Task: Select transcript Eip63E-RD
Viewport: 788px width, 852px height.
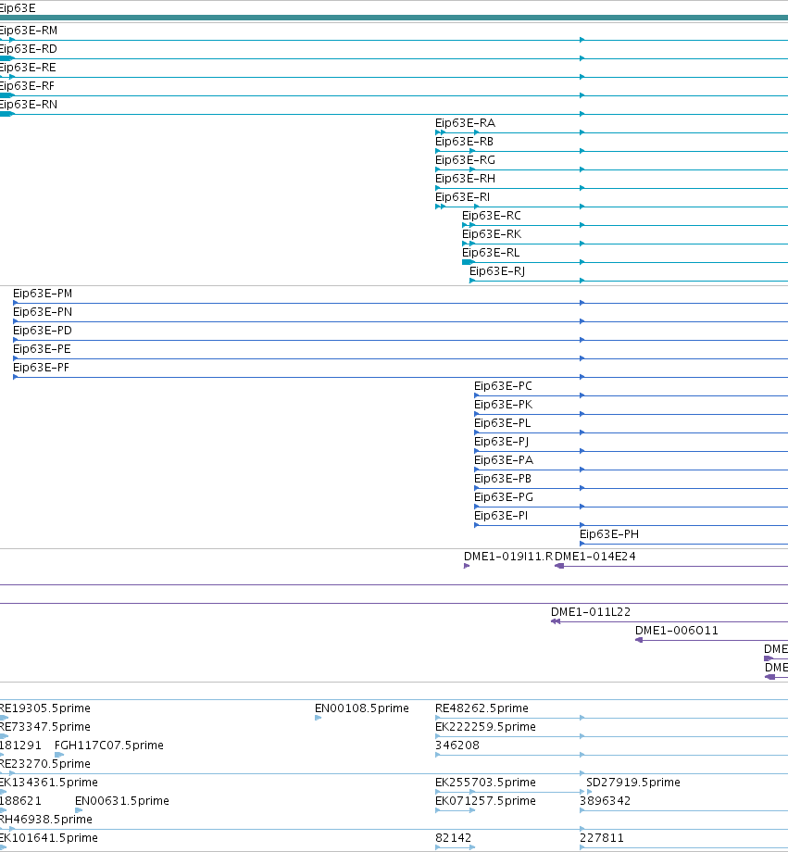Action: pyautogui.click(x=29, y=49)
